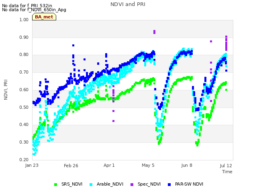
Task: Click the green SRS_NDVI legend swatch
Action: click(x=56, y=184)
